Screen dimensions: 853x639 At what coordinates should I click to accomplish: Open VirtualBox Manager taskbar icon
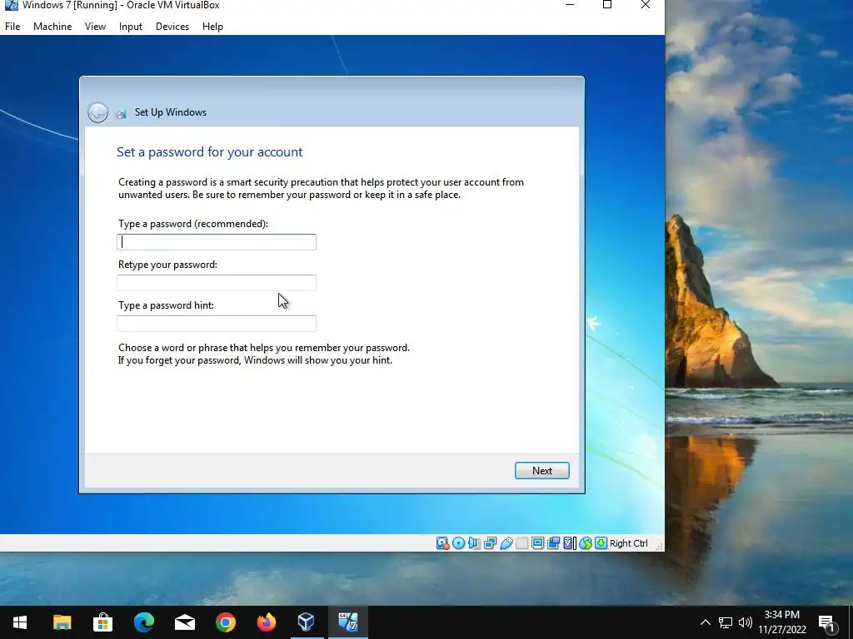(x=307, y=622)
